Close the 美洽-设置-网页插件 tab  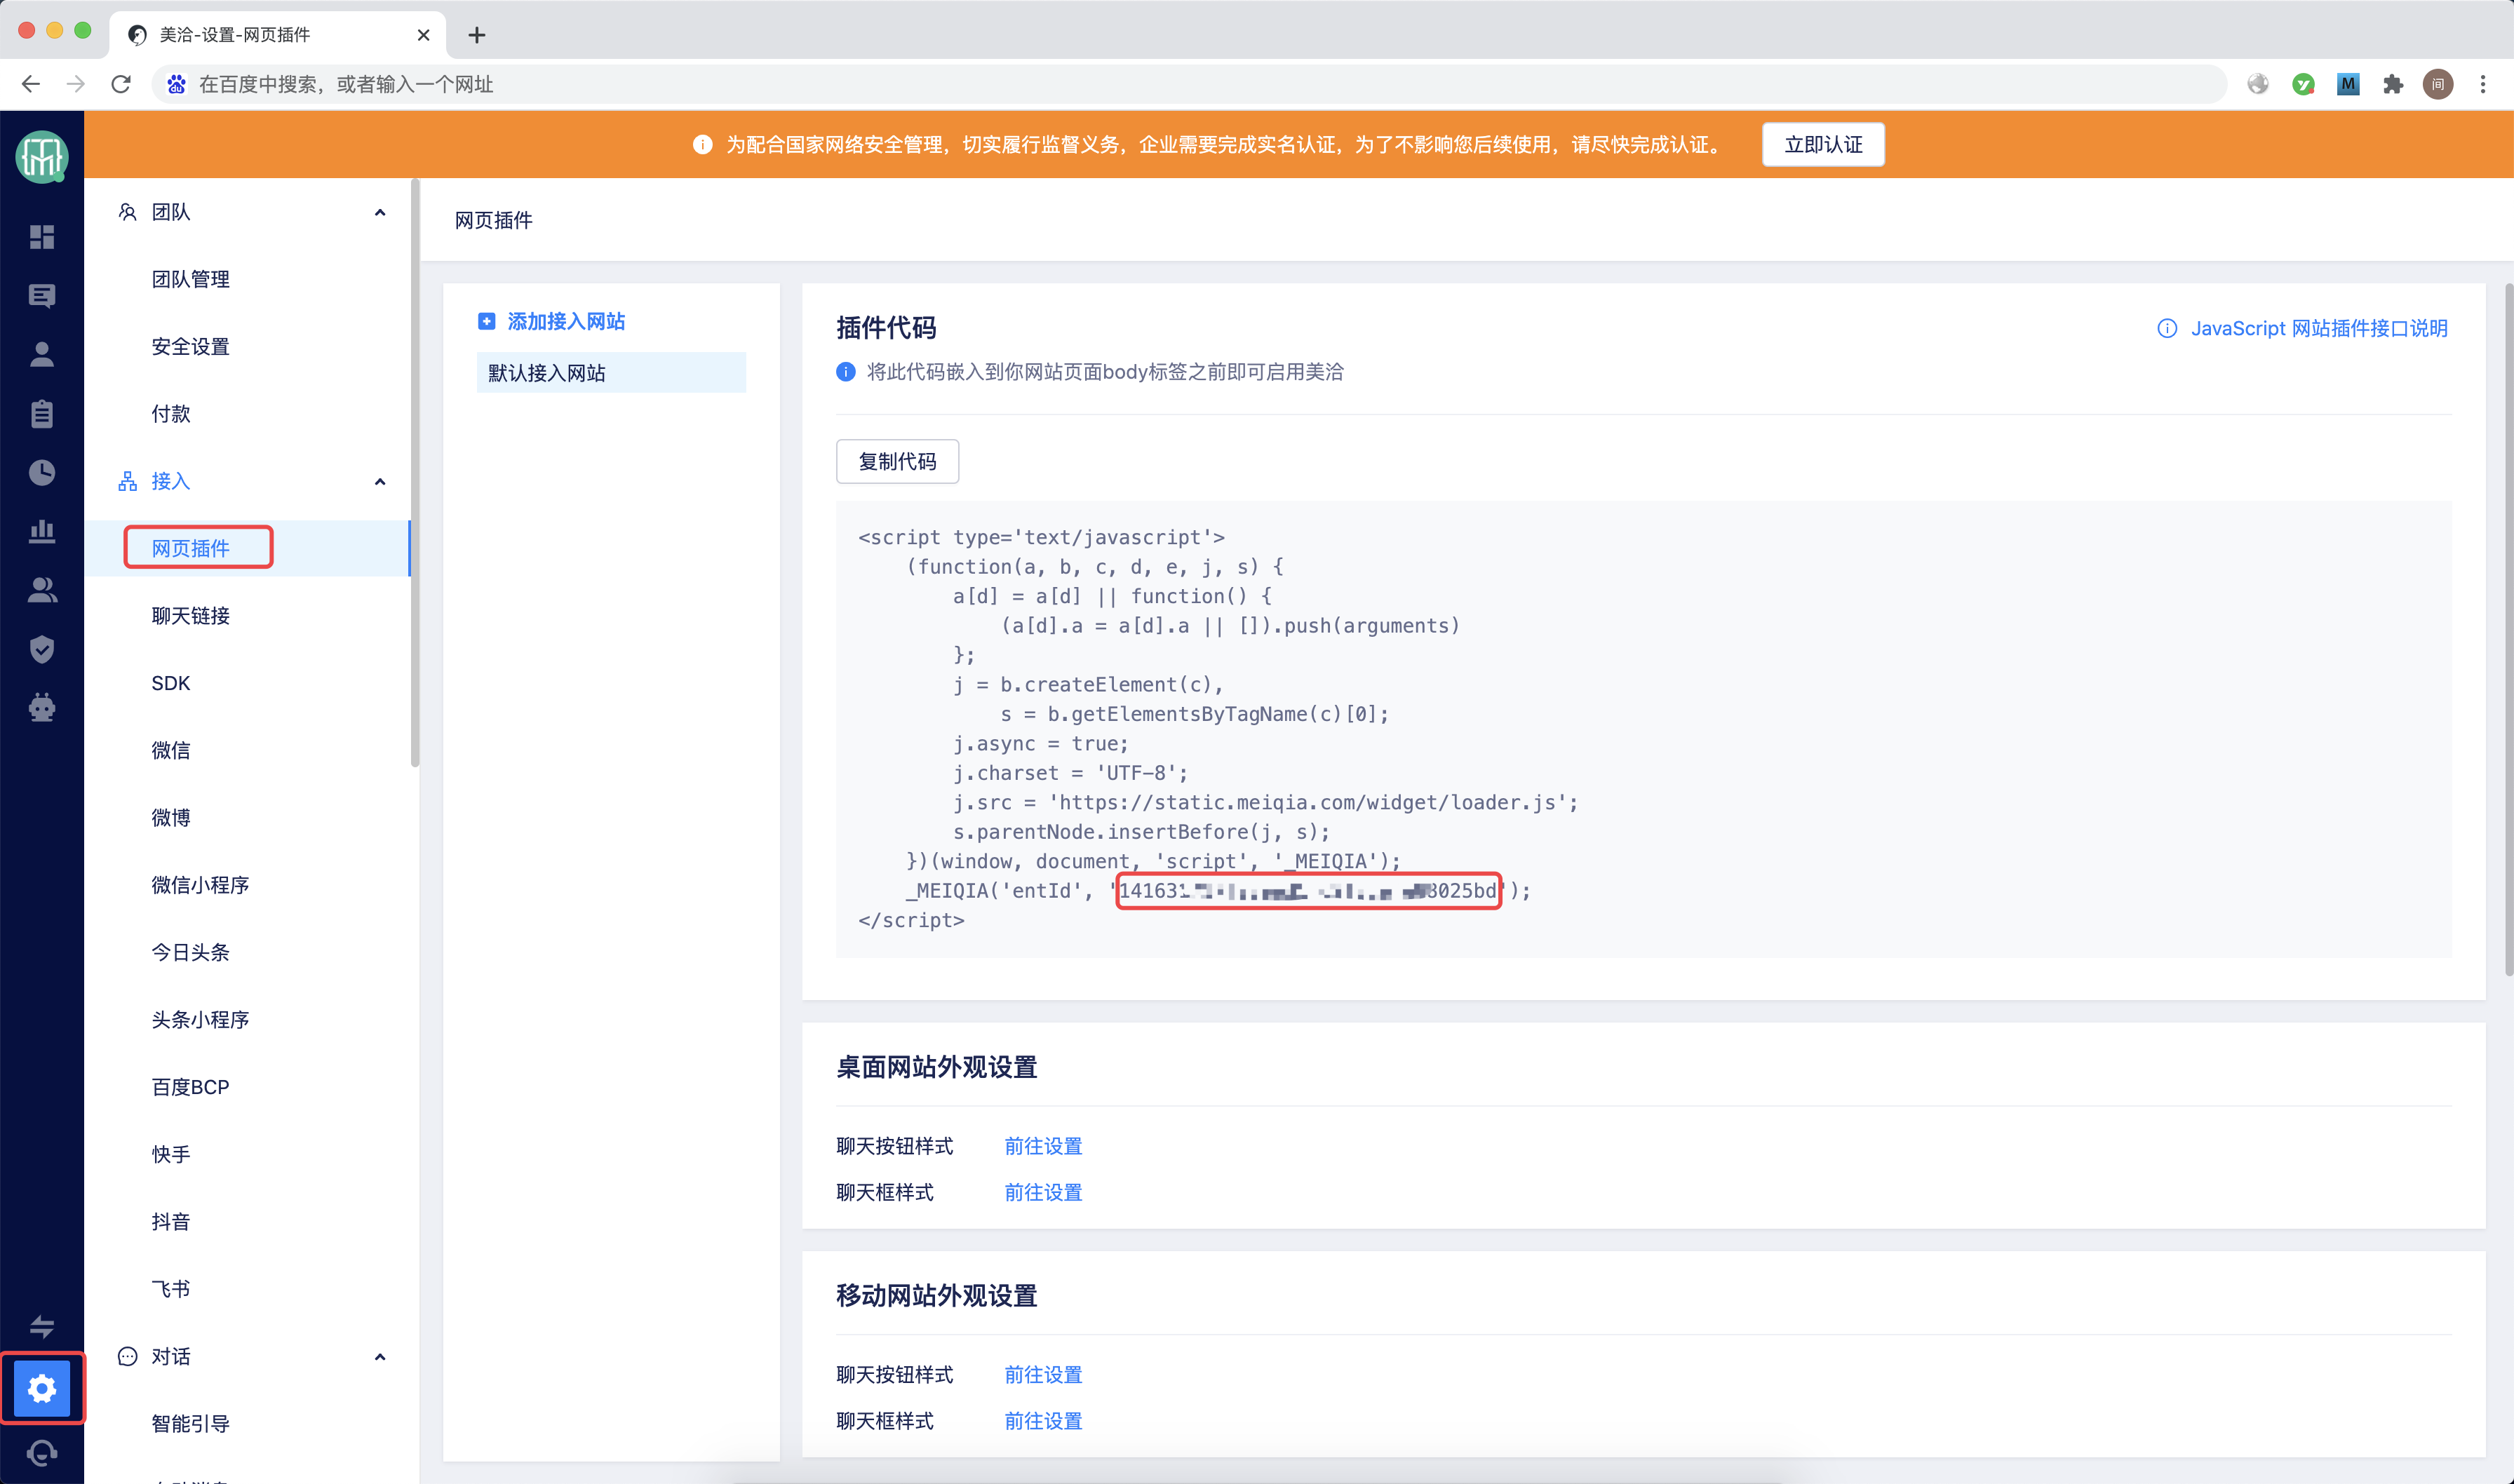(x=423, y=35)
